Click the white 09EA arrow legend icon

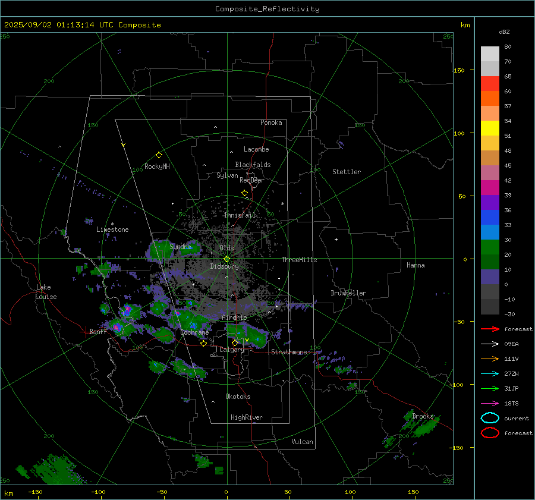click(490, 344)
